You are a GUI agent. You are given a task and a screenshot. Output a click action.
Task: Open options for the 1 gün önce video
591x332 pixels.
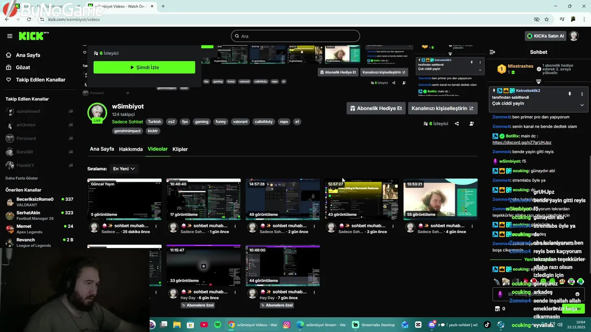(x=235, y=226)
